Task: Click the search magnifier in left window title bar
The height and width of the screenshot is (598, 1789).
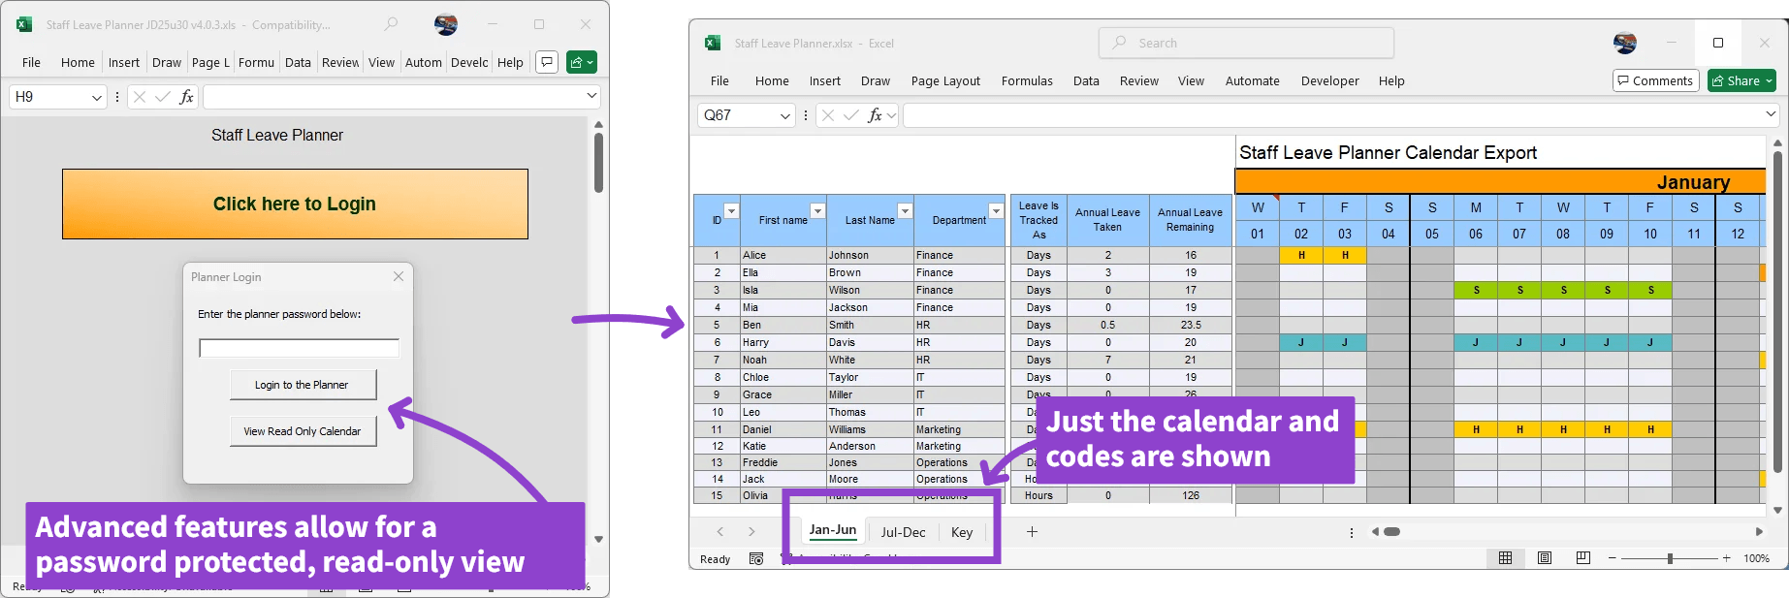Action: pyautogui.click(x=391, y=24)
